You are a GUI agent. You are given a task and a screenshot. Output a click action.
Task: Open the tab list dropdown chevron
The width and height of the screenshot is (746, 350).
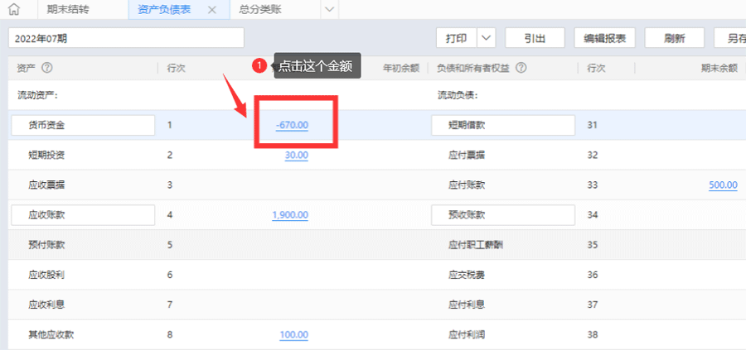[x=329, y=9]
